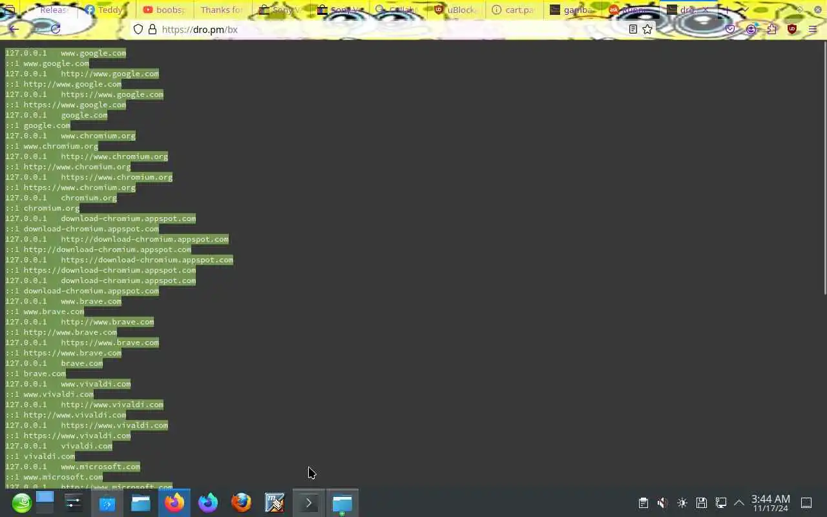
Task: Go back with the browser back arrow
Action: (x=14, y=29)
